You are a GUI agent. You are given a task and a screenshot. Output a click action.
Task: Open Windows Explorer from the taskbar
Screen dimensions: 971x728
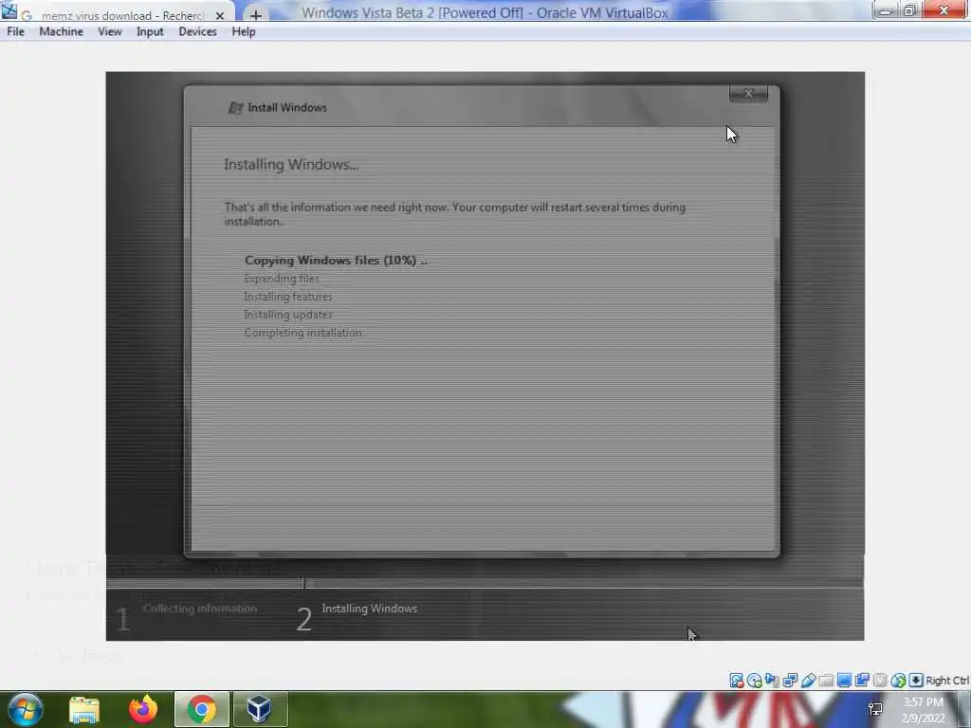(x=84, y=709)
